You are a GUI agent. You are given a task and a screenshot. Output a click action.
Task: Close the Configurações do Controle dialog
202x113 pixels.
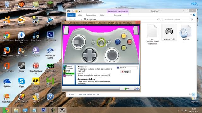pos(138,22)
